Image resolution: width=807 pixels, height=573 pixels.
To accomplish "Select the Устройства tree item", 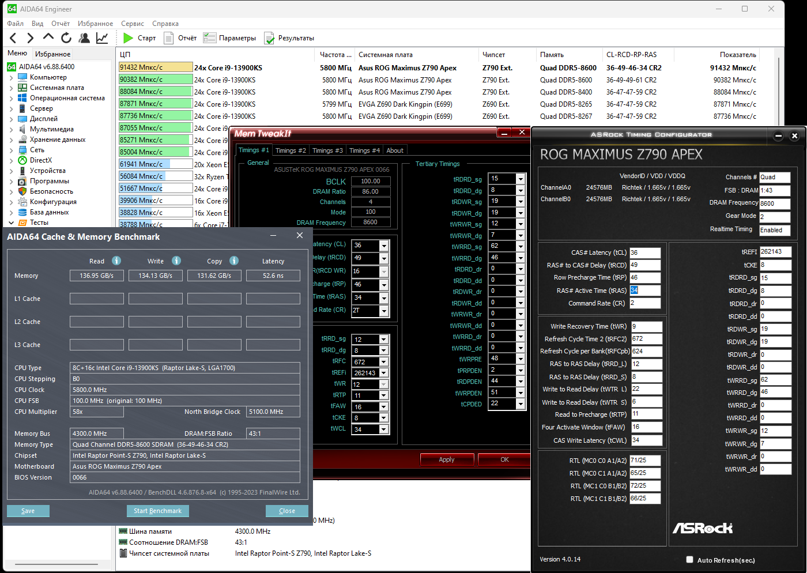I will click(x=47, y=171).
